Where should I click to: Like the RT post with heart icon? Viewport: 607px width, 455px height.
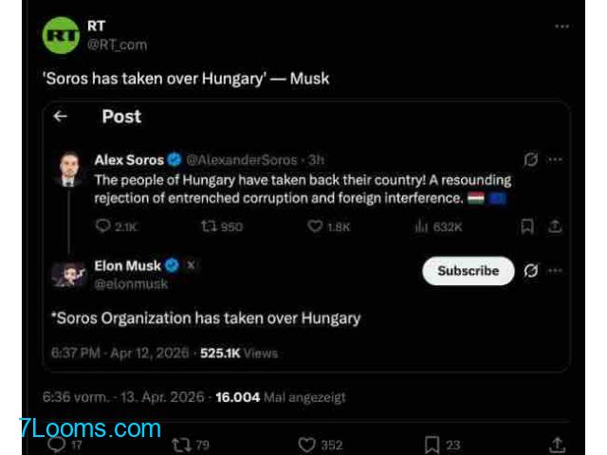coord(307,444)
